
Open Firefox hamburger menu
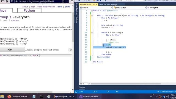72,1
